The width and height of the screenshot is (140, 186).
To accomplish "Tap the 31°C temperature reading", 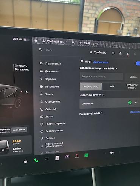I will (x=95, y=44).
